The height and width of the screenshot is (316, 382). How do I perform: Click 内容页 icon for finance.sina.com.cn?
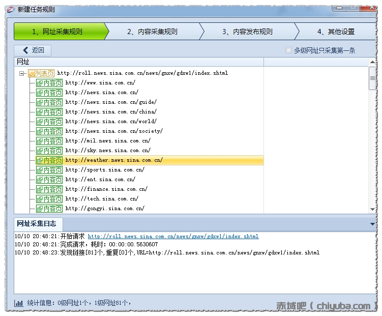pyautogui.click(x=49, y=189)
